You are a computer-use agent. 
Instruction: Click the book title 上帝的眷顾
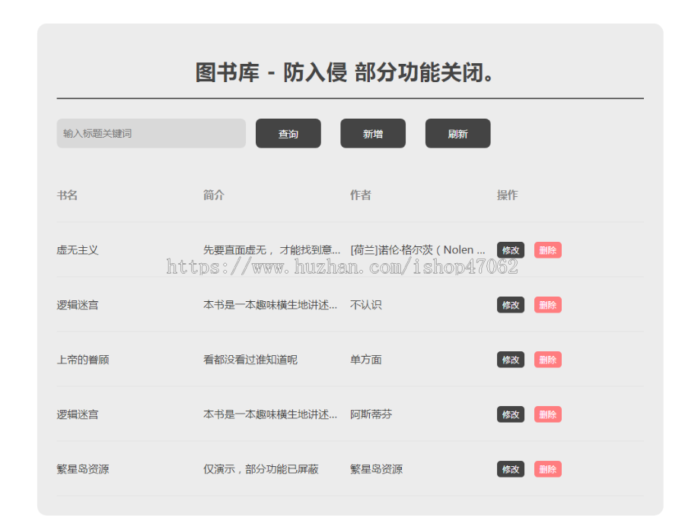(x=83, y=360)
